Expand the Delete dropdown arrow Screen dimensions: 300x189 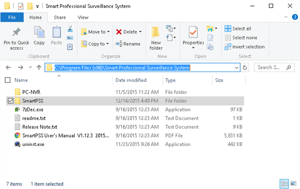tap(141, 32)
